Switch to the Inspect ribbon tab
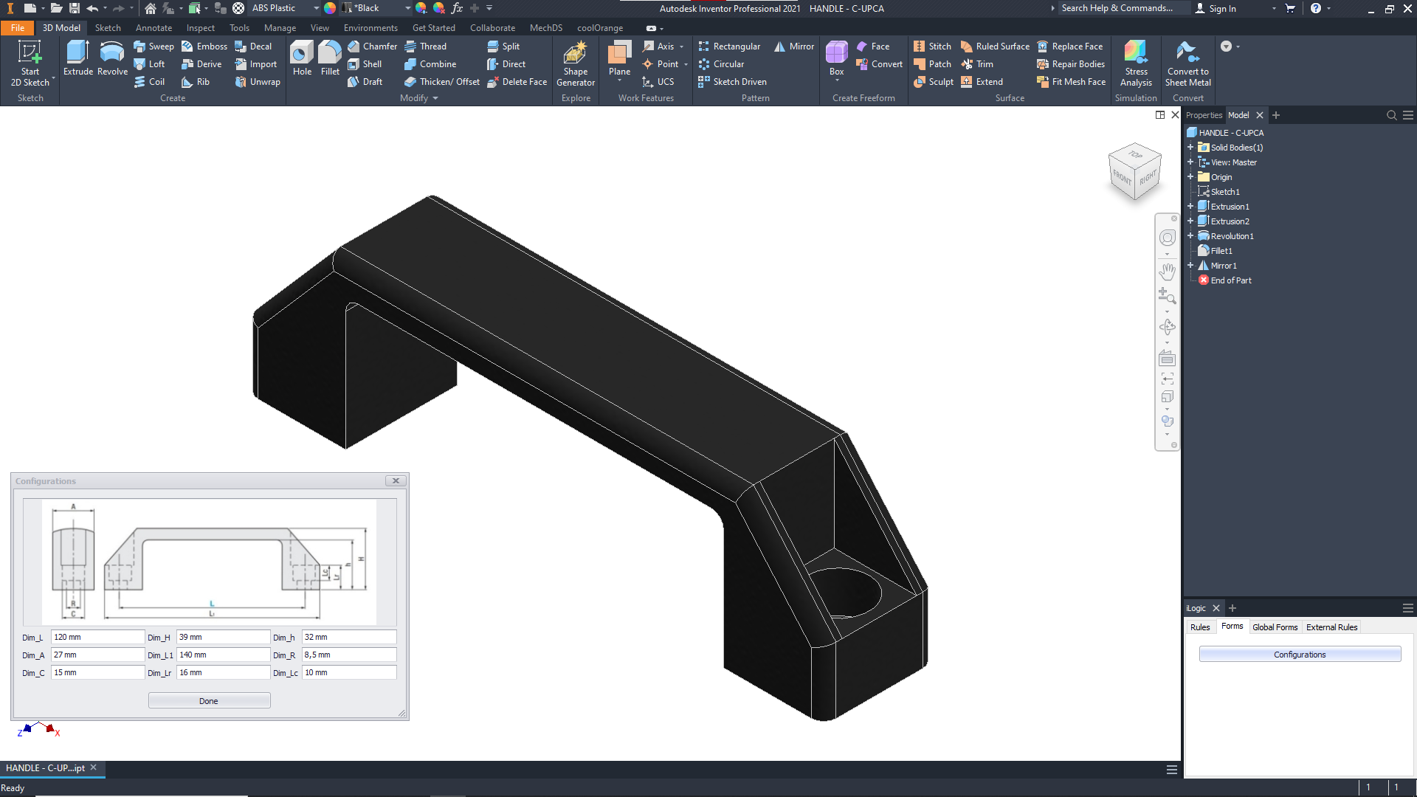1417x797 pixels. click(x=200, y=28)
